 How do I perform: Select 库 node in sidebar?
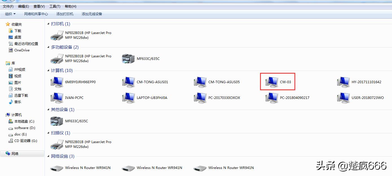tap(13, 63)
